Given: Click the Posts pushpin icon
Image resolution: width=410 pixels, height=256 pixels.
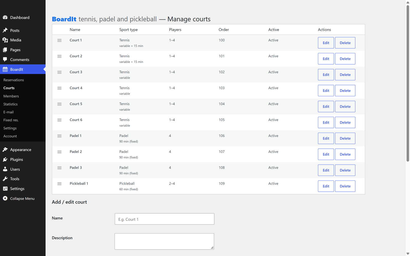Looking at the screenshot, I should (5, 30).
